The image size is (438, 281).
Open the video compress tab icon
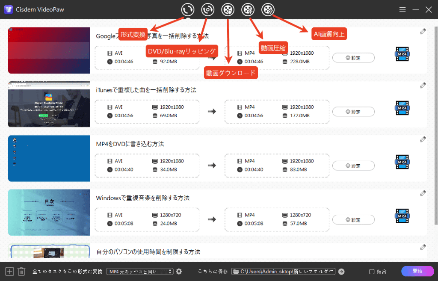point(248,9)
